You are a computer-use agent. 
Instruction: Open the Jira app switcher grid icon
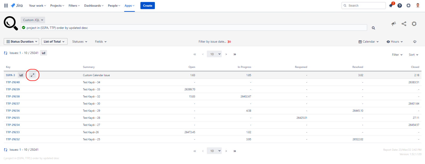click(x=6, y=6)
